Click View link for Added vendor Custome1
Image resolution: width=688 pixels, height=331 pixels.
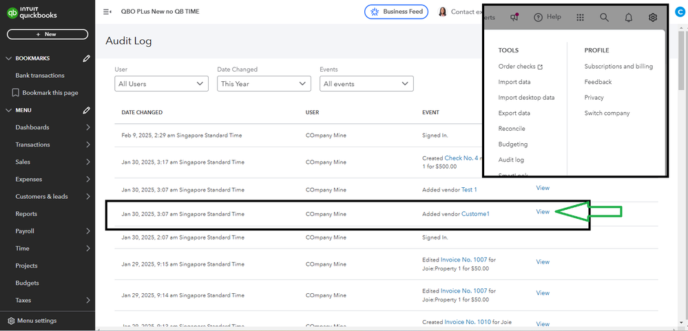click(543, 211)
